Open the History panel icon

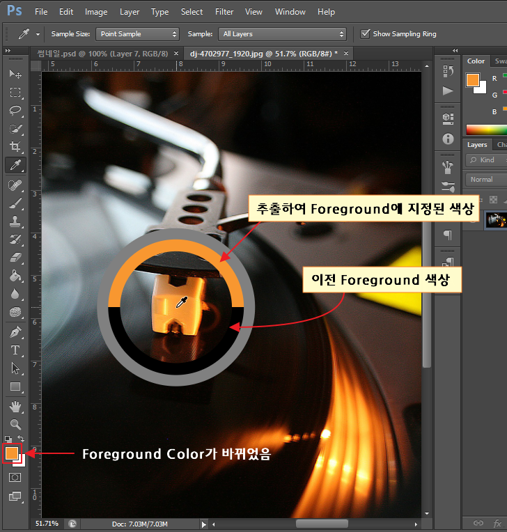tap(448, 71)
